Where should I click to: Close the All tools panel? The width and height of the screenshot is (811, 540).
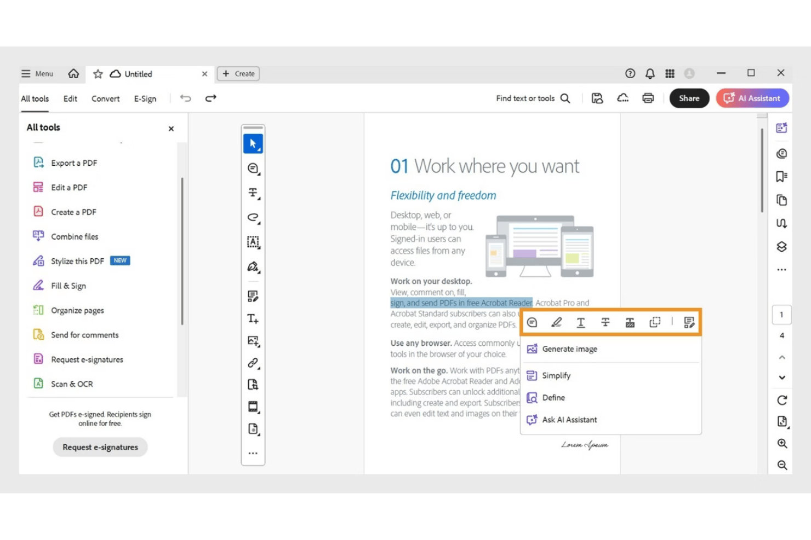[x=171, y=129]
